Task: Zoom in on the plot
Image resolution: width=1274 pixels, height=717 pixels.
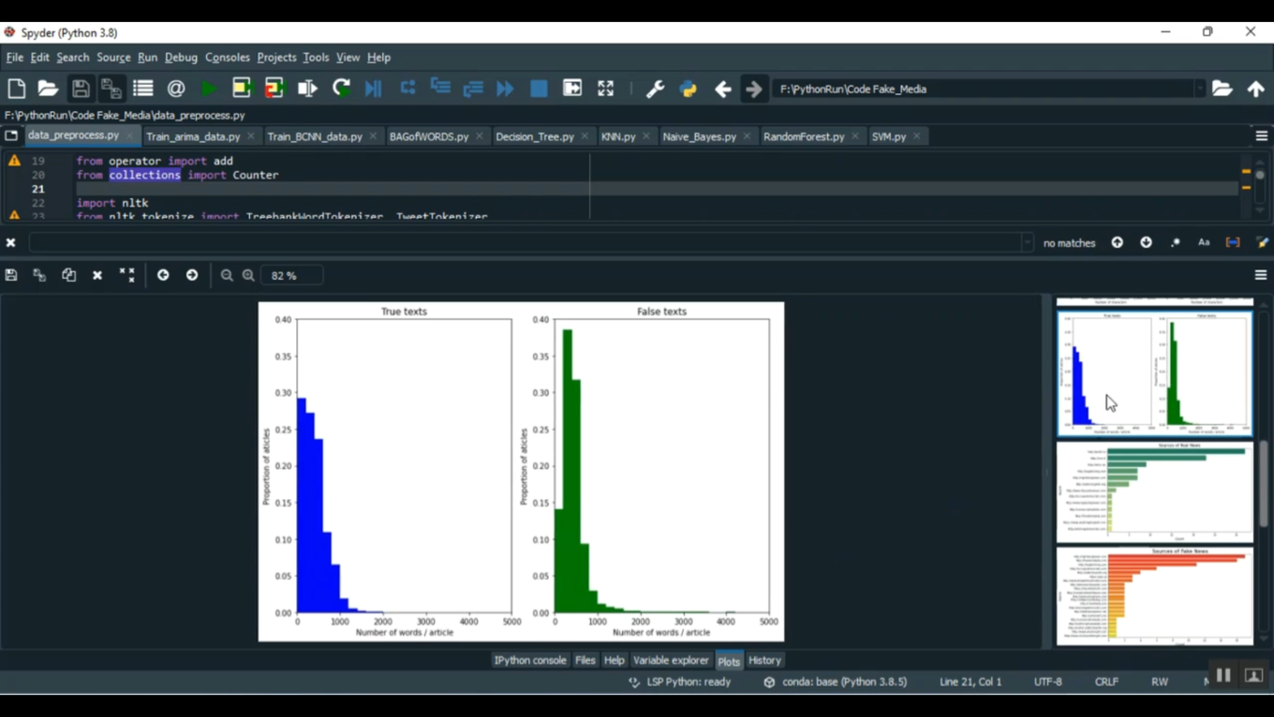Action: pos(248,275)
